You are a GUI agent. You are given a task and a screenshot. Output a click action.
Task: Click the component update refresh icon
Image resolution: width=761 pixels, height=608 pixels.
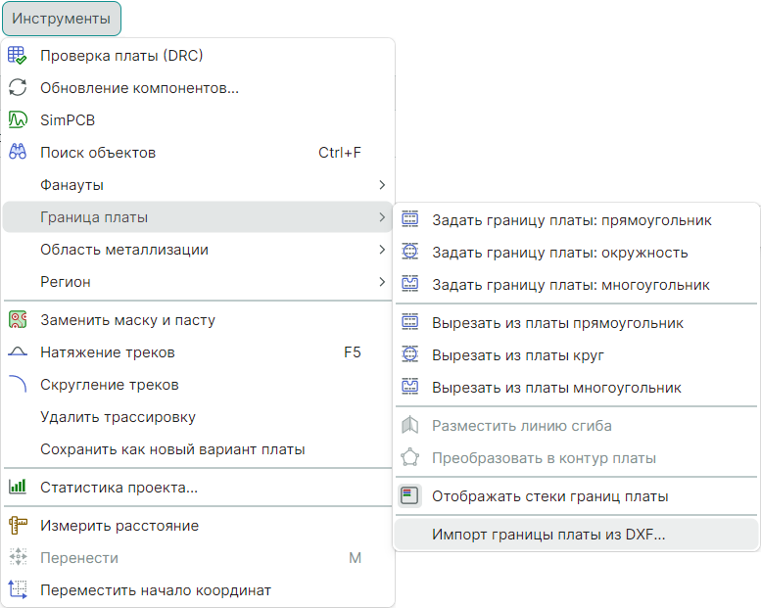18,88
